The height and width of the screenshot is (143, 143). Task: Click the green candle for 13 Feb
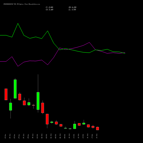point(84,124)
